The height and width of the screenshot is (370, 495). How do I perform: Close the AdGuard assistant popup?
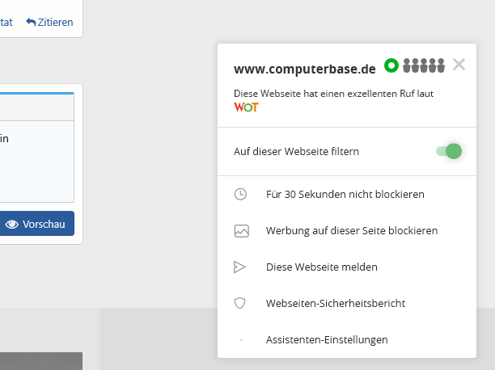pyautogui.click(x=459, y=65)
